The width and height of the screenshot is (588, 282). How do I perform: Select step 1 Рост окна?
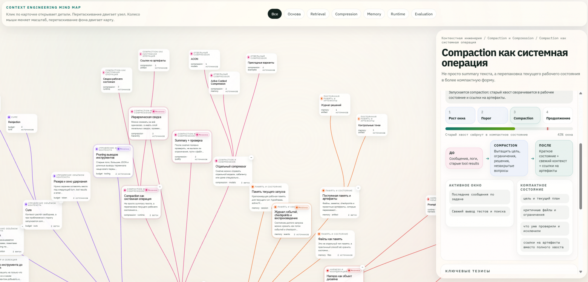pyautogui.click(x=460, y=115)
